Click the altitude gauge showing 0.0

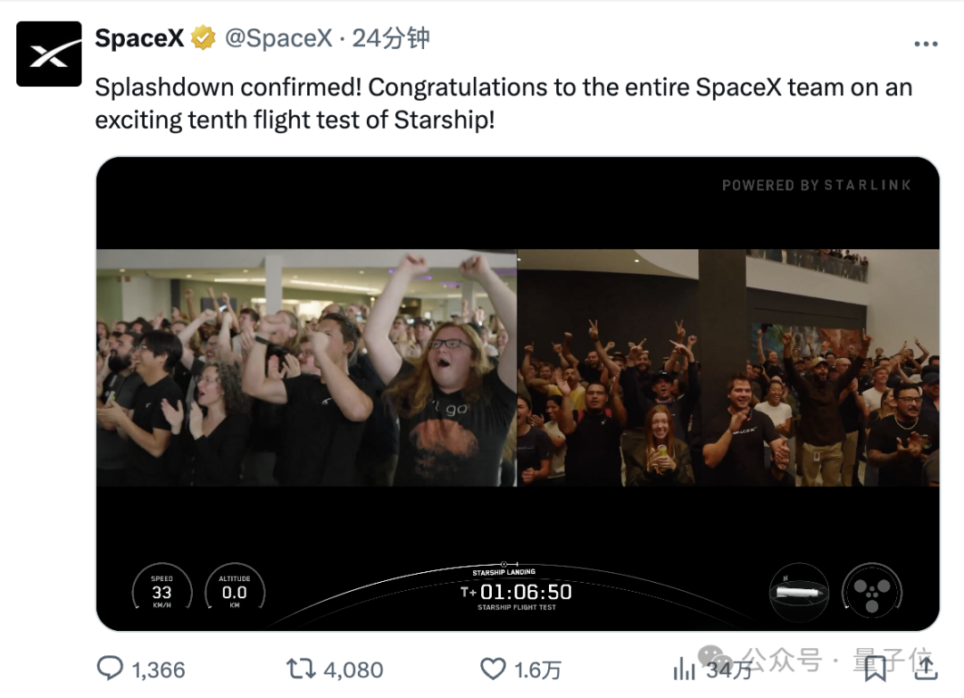pyautogui.click(x=234, y=591)
